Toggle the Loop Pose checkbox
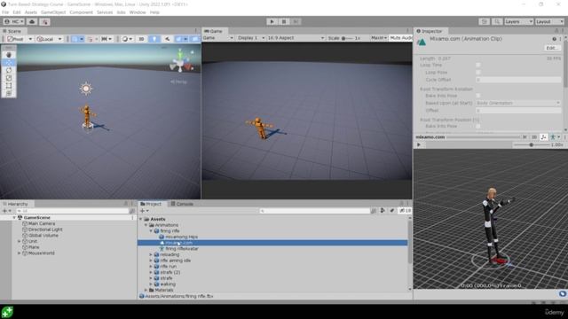The height and width of the screenshot is (319, 568). [478, 73]
